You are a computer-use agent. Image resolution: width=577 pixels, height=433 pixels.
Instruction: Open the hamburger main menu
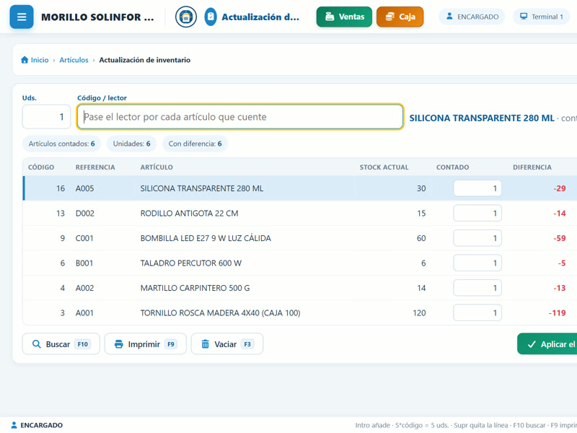pyautogui.click(x=22, y=17)
